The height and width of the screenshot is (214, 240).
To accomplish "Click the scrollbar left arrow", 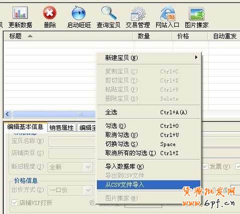I will [8, 114].
